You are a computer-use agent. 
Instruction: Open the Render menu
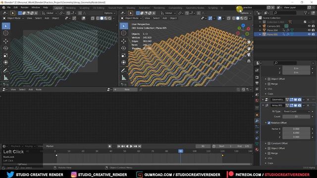click(x=25, y=8)
